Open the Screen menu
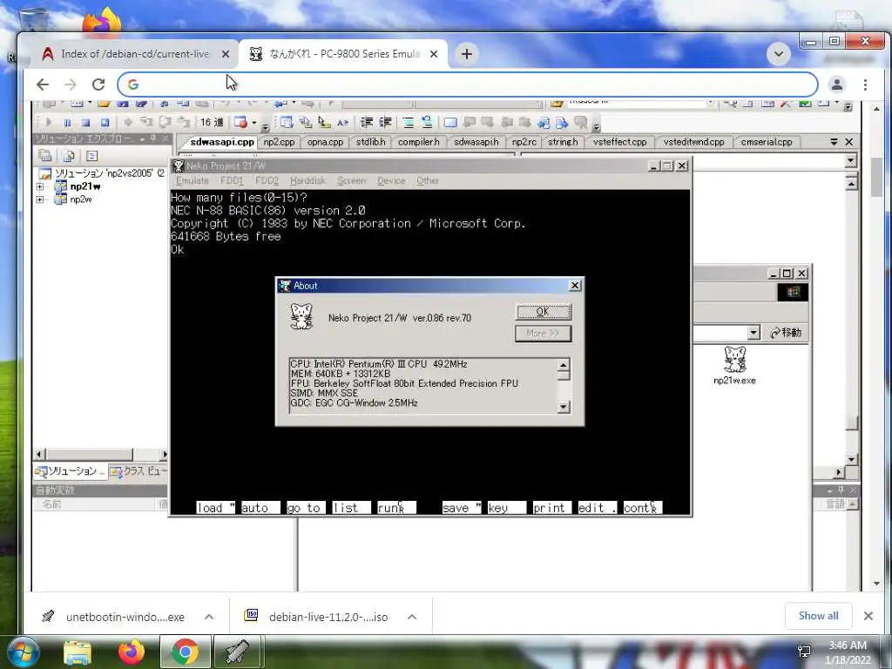 [x=352, y=181]
